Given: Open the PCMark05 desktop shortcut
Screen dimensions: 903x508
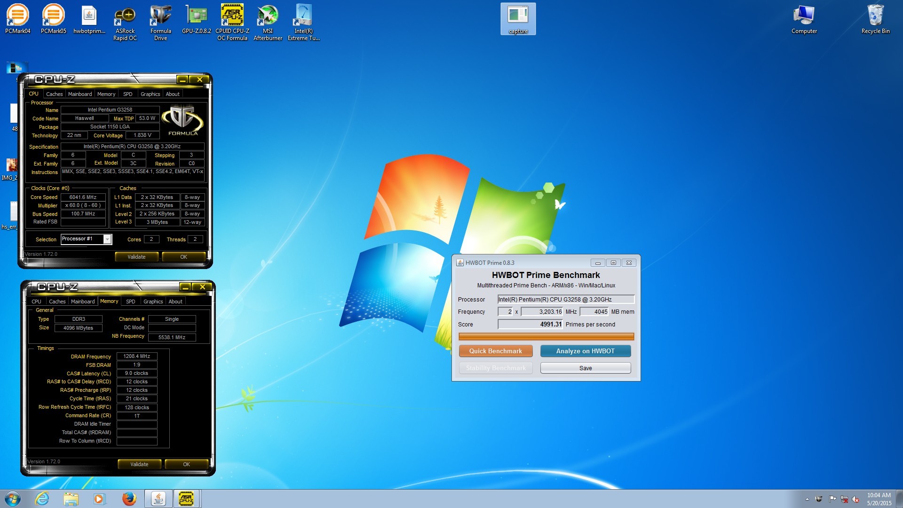Looking at the screenshot, I should (53, 19).
